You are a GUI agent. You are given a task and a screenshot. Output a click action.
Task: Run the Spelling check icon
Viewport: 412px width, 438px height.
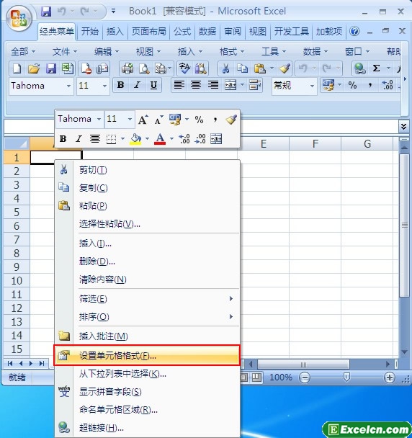pos(184,68)
